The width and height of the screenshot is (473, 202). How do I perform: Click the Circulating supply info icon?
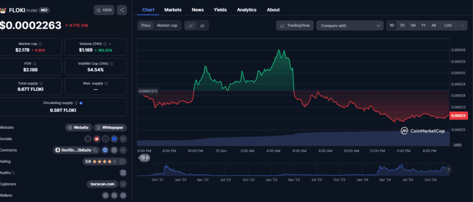pyautogui.click(x=76, y=103)
